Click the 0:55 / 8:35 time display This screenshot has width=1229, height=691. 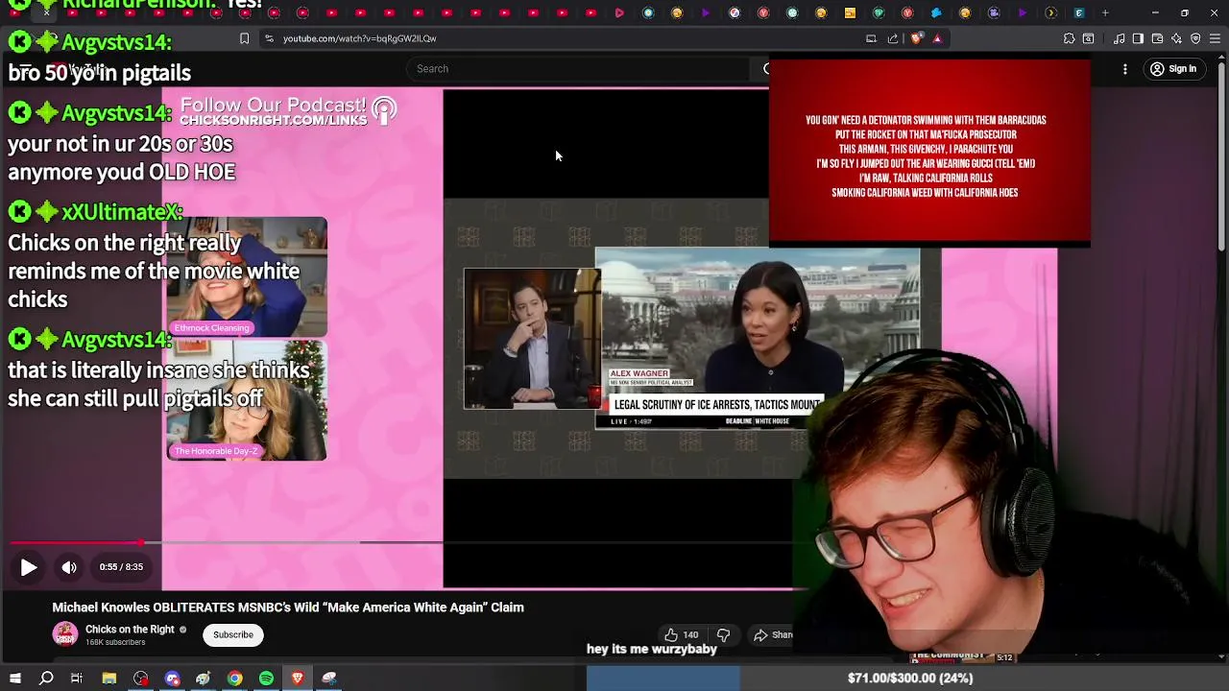point(121,567)
